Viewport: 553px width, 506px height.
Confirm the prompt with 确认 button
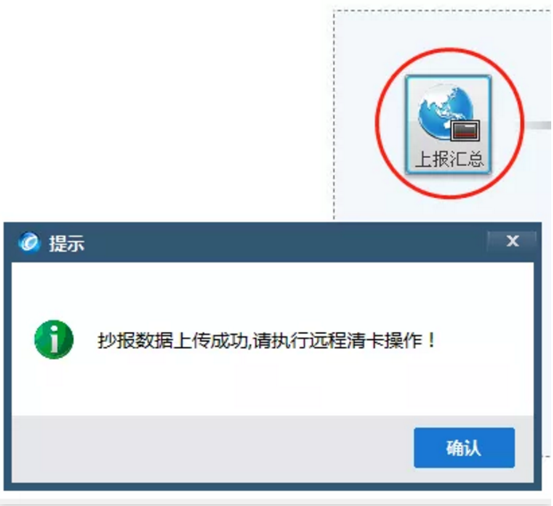[465, 447]
